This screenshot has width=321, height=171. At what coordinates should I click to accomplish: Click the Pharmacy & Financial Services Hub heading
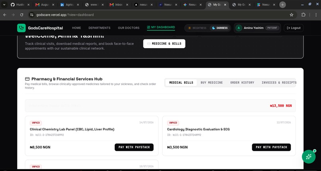pyautogui.click(x=67, y=79)
